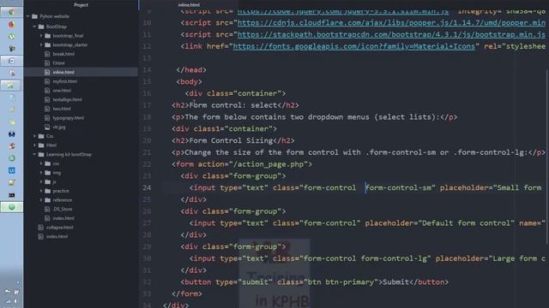The width and height of the screenshot is (549, 308).
Task: Expand the practice folder
Action: [41, 191]
